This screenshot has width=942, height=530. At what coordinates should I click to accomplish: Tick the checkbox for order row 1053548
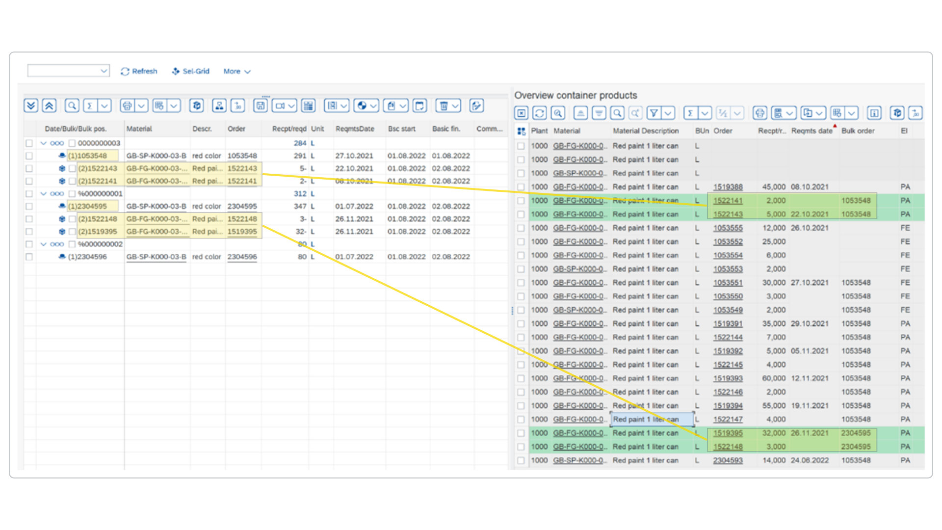(28, 156)
